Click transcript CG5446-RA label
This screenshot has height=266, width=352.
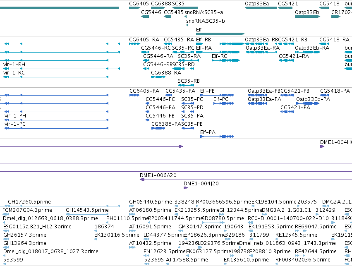158,56
